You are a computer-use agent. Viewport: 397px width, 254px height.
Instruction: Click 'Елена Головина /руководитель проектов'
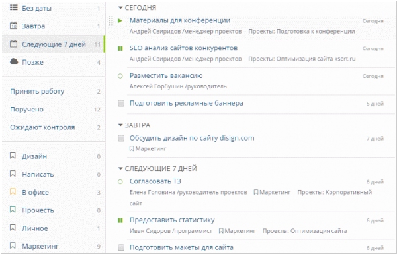coord(189,192)
